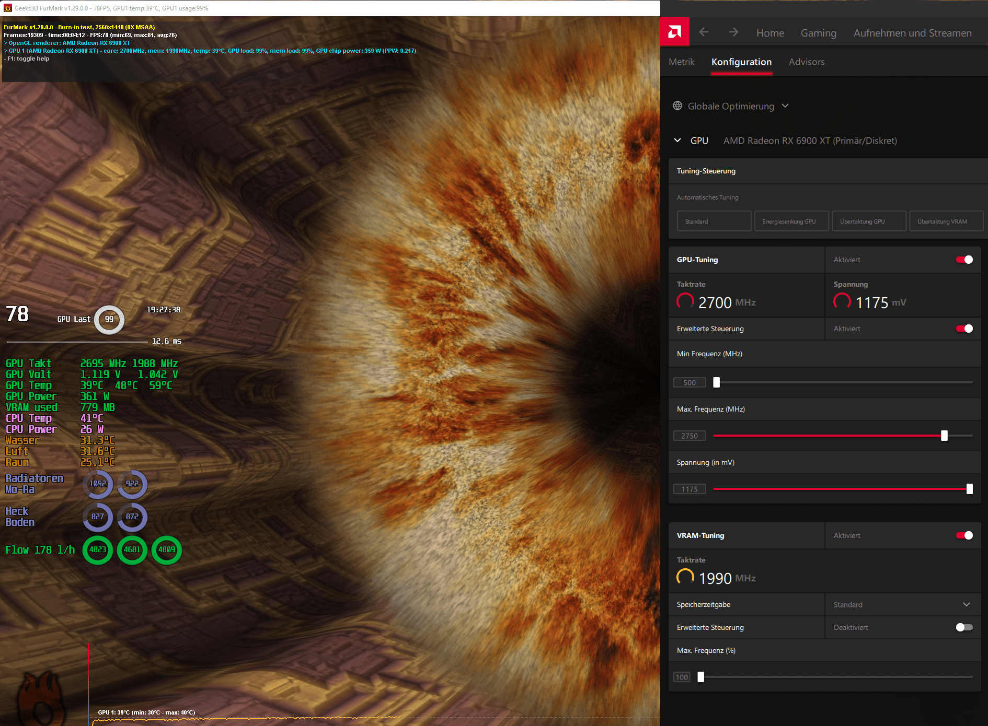Click the VRAM Taktrate gauge icon
Image resolution: width=988 pixels, height=726 pixels.
685,577
